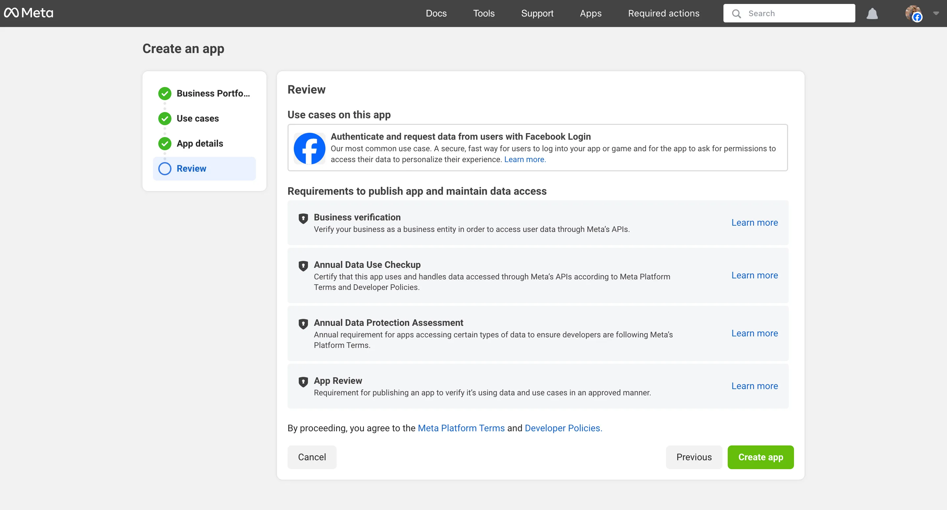This screenshot has width=947, height=510.
Task: Cancel app creation
Action: coord(312,457)
